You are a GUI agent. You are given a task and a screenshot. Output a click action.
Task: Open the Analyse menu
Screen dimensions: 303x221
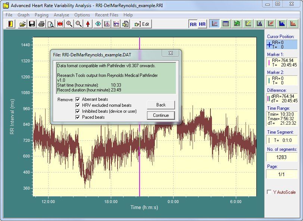pos(61,15)
